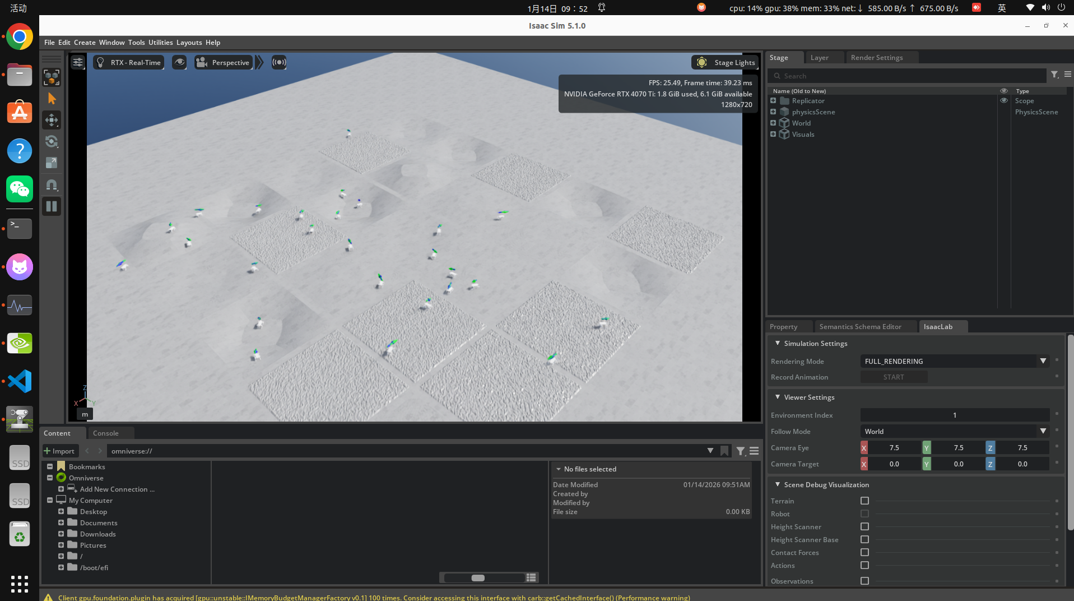Open the Stage Lights menu
The image size is (1074, 601).
[x=725, y=62]
